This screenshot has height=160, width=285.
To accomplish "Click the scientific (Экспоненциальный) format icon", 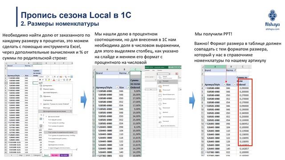I will point(160,117).
